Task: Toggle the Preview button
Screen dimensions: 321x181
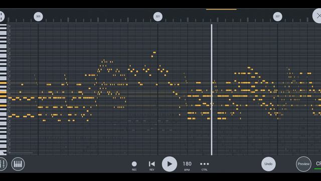Action: tap(303, 164)
